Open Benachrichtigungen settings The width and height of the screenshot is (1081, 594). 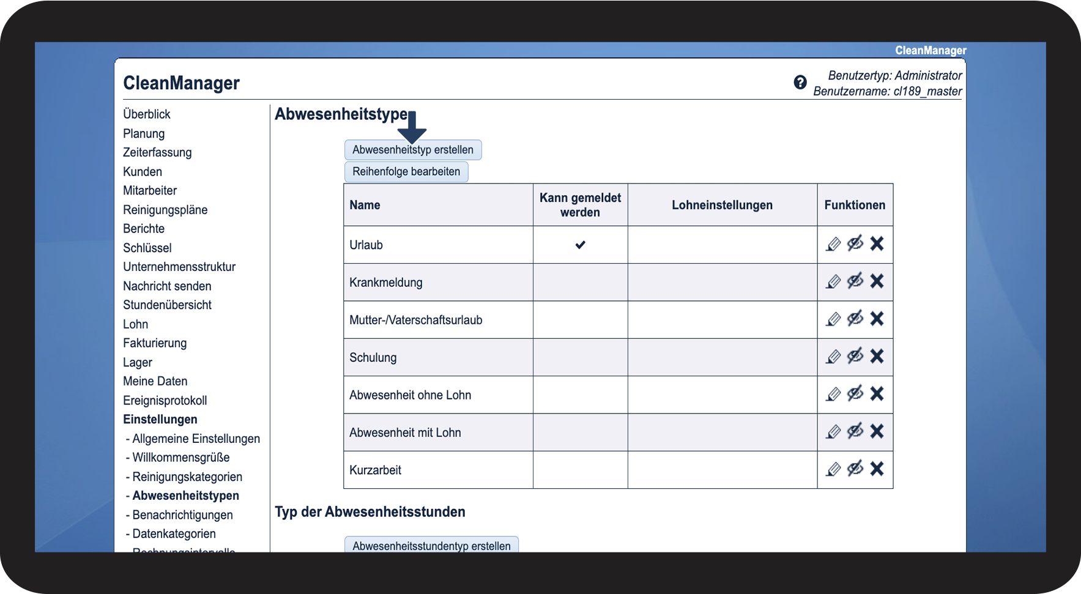tap(183, 515)
